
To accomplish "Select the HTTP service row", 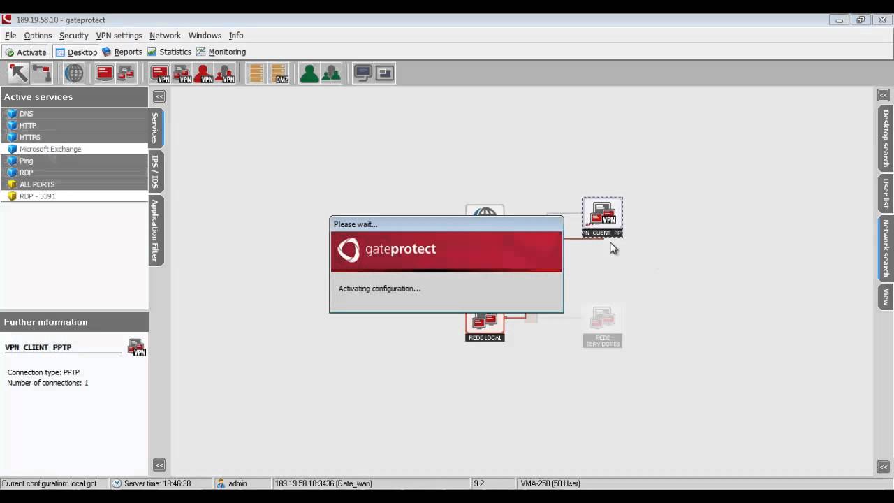I will 74,126.
